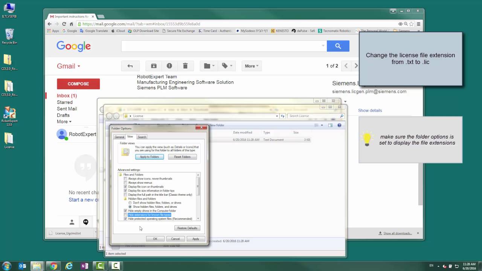Click the blue Google search button
482x271 pixels.
[x=338, y=46]
